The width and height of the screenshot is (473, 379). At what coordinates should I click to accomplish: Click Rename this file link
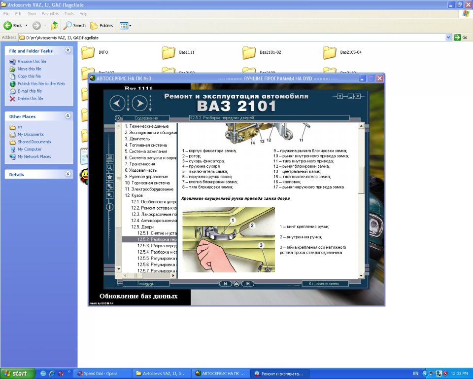tap(32, 61)
